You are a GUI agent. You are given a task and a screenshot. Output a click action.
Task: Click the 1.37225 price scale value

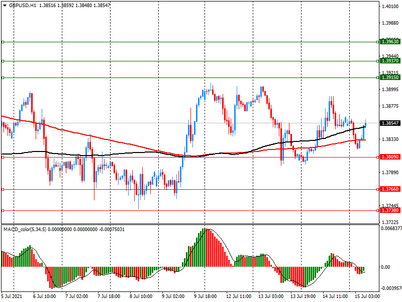pos(390,222)
